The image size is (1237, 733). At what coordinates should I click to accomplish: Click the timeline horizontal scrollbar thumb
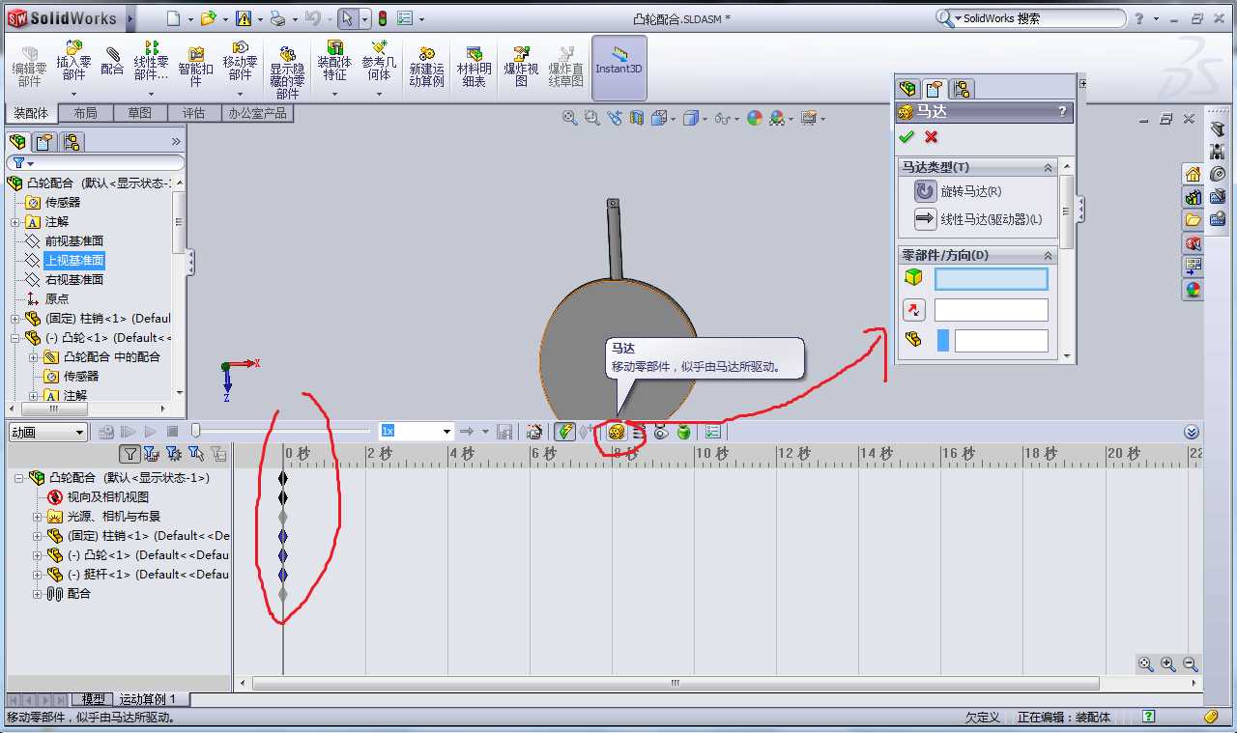click(676, 683)
